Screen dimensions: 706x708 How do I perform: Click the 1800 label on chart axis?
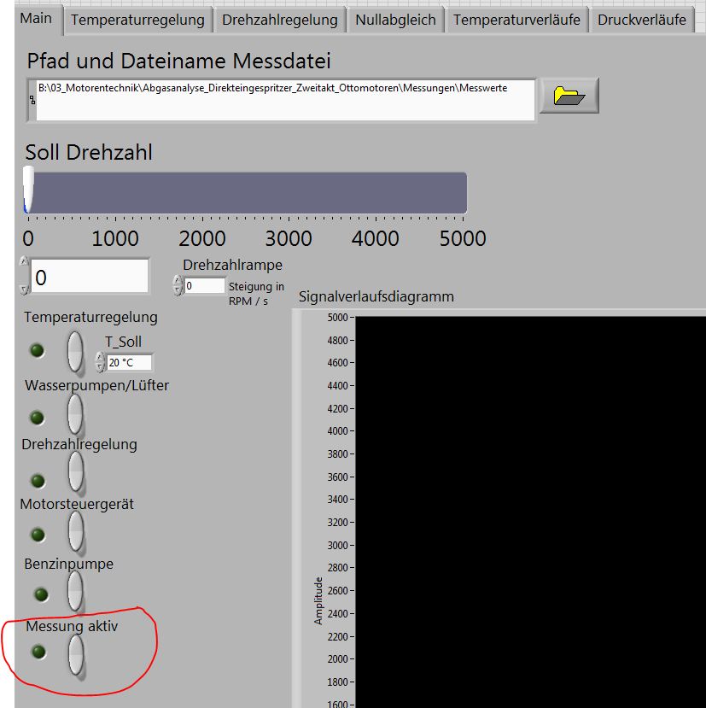[338, 682]
